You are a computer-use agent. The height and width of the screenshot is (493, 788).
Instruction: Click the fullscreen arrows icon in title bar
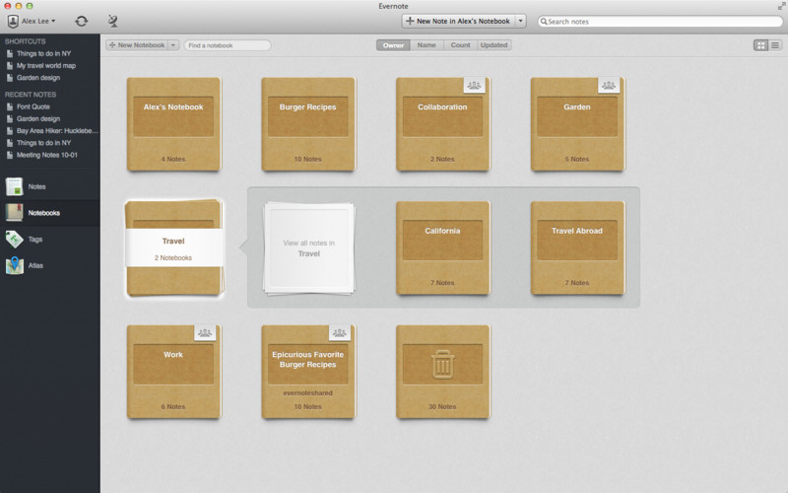(x=781, y=6)
